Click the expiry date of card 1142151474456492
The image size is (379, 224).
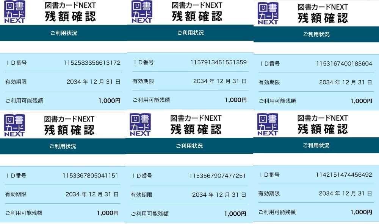tap(345, 194)
